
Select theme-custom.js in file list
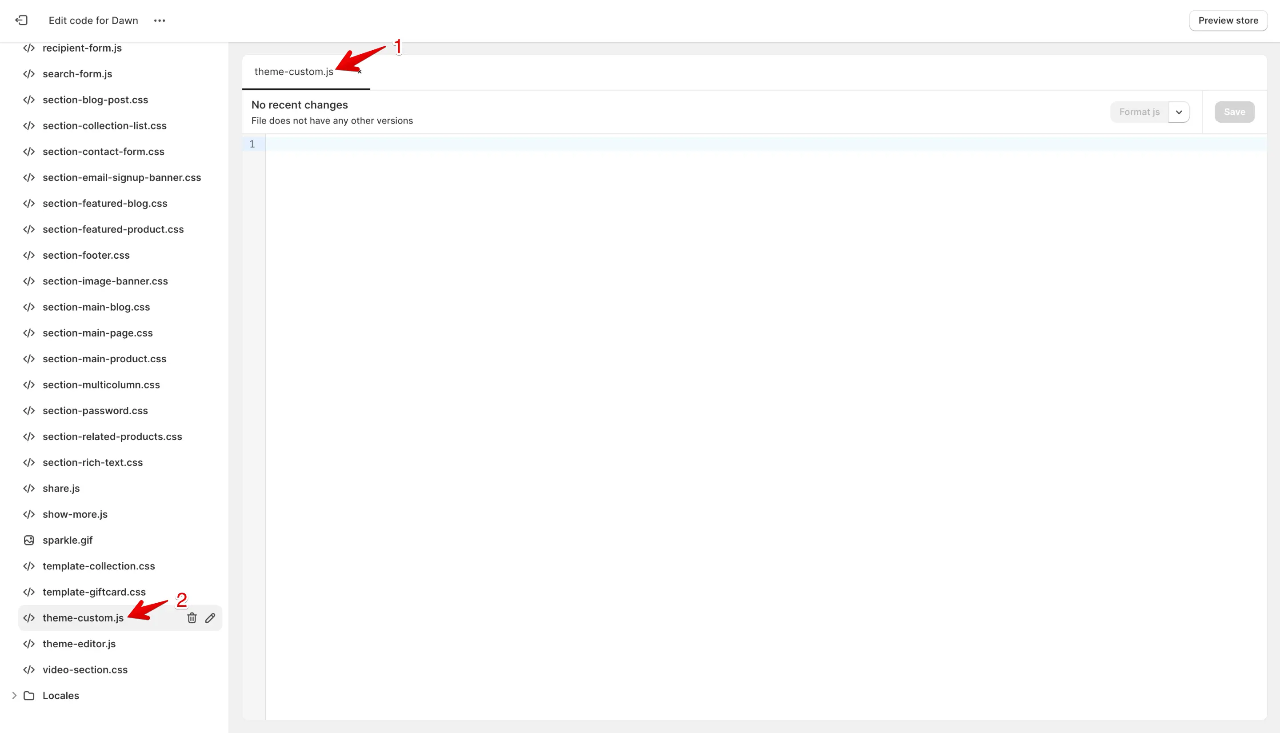83,618
